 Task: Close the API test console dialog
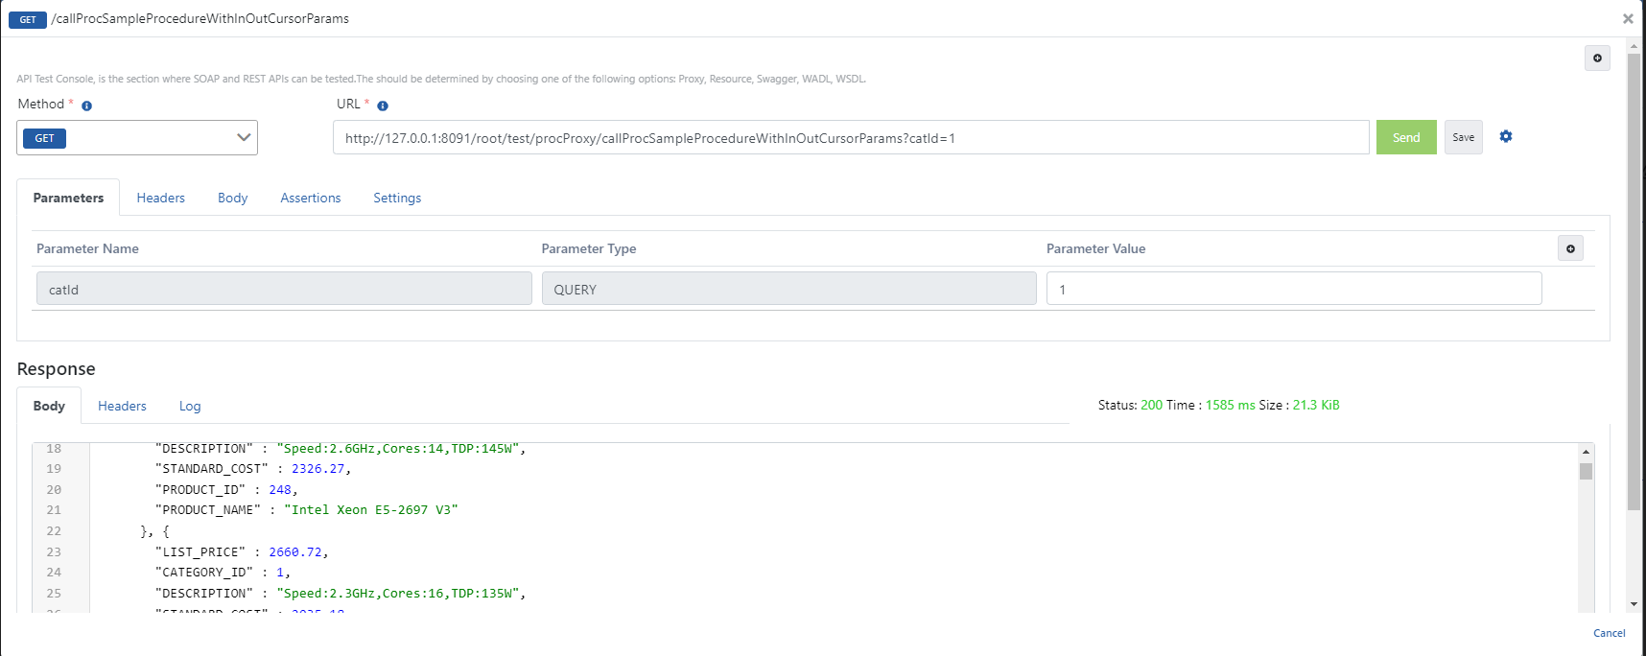tap(1628, 18)
